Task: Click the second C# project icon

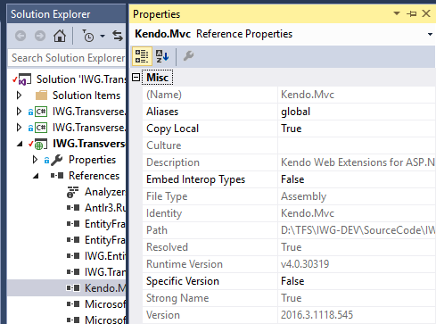Action: [41, 128]
